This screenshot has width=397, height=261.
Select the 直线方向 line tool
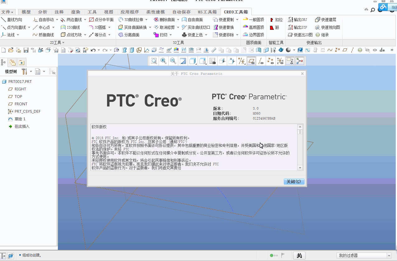coord(12,20)
